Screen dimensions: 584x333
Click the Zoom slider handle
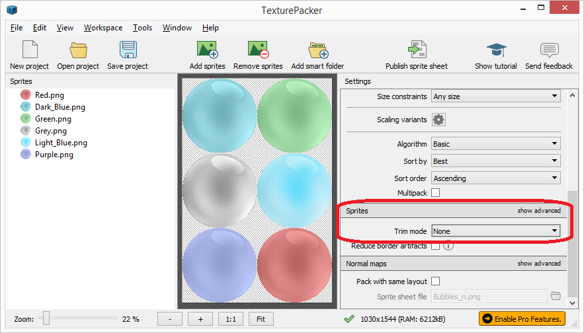pos(46,318)
